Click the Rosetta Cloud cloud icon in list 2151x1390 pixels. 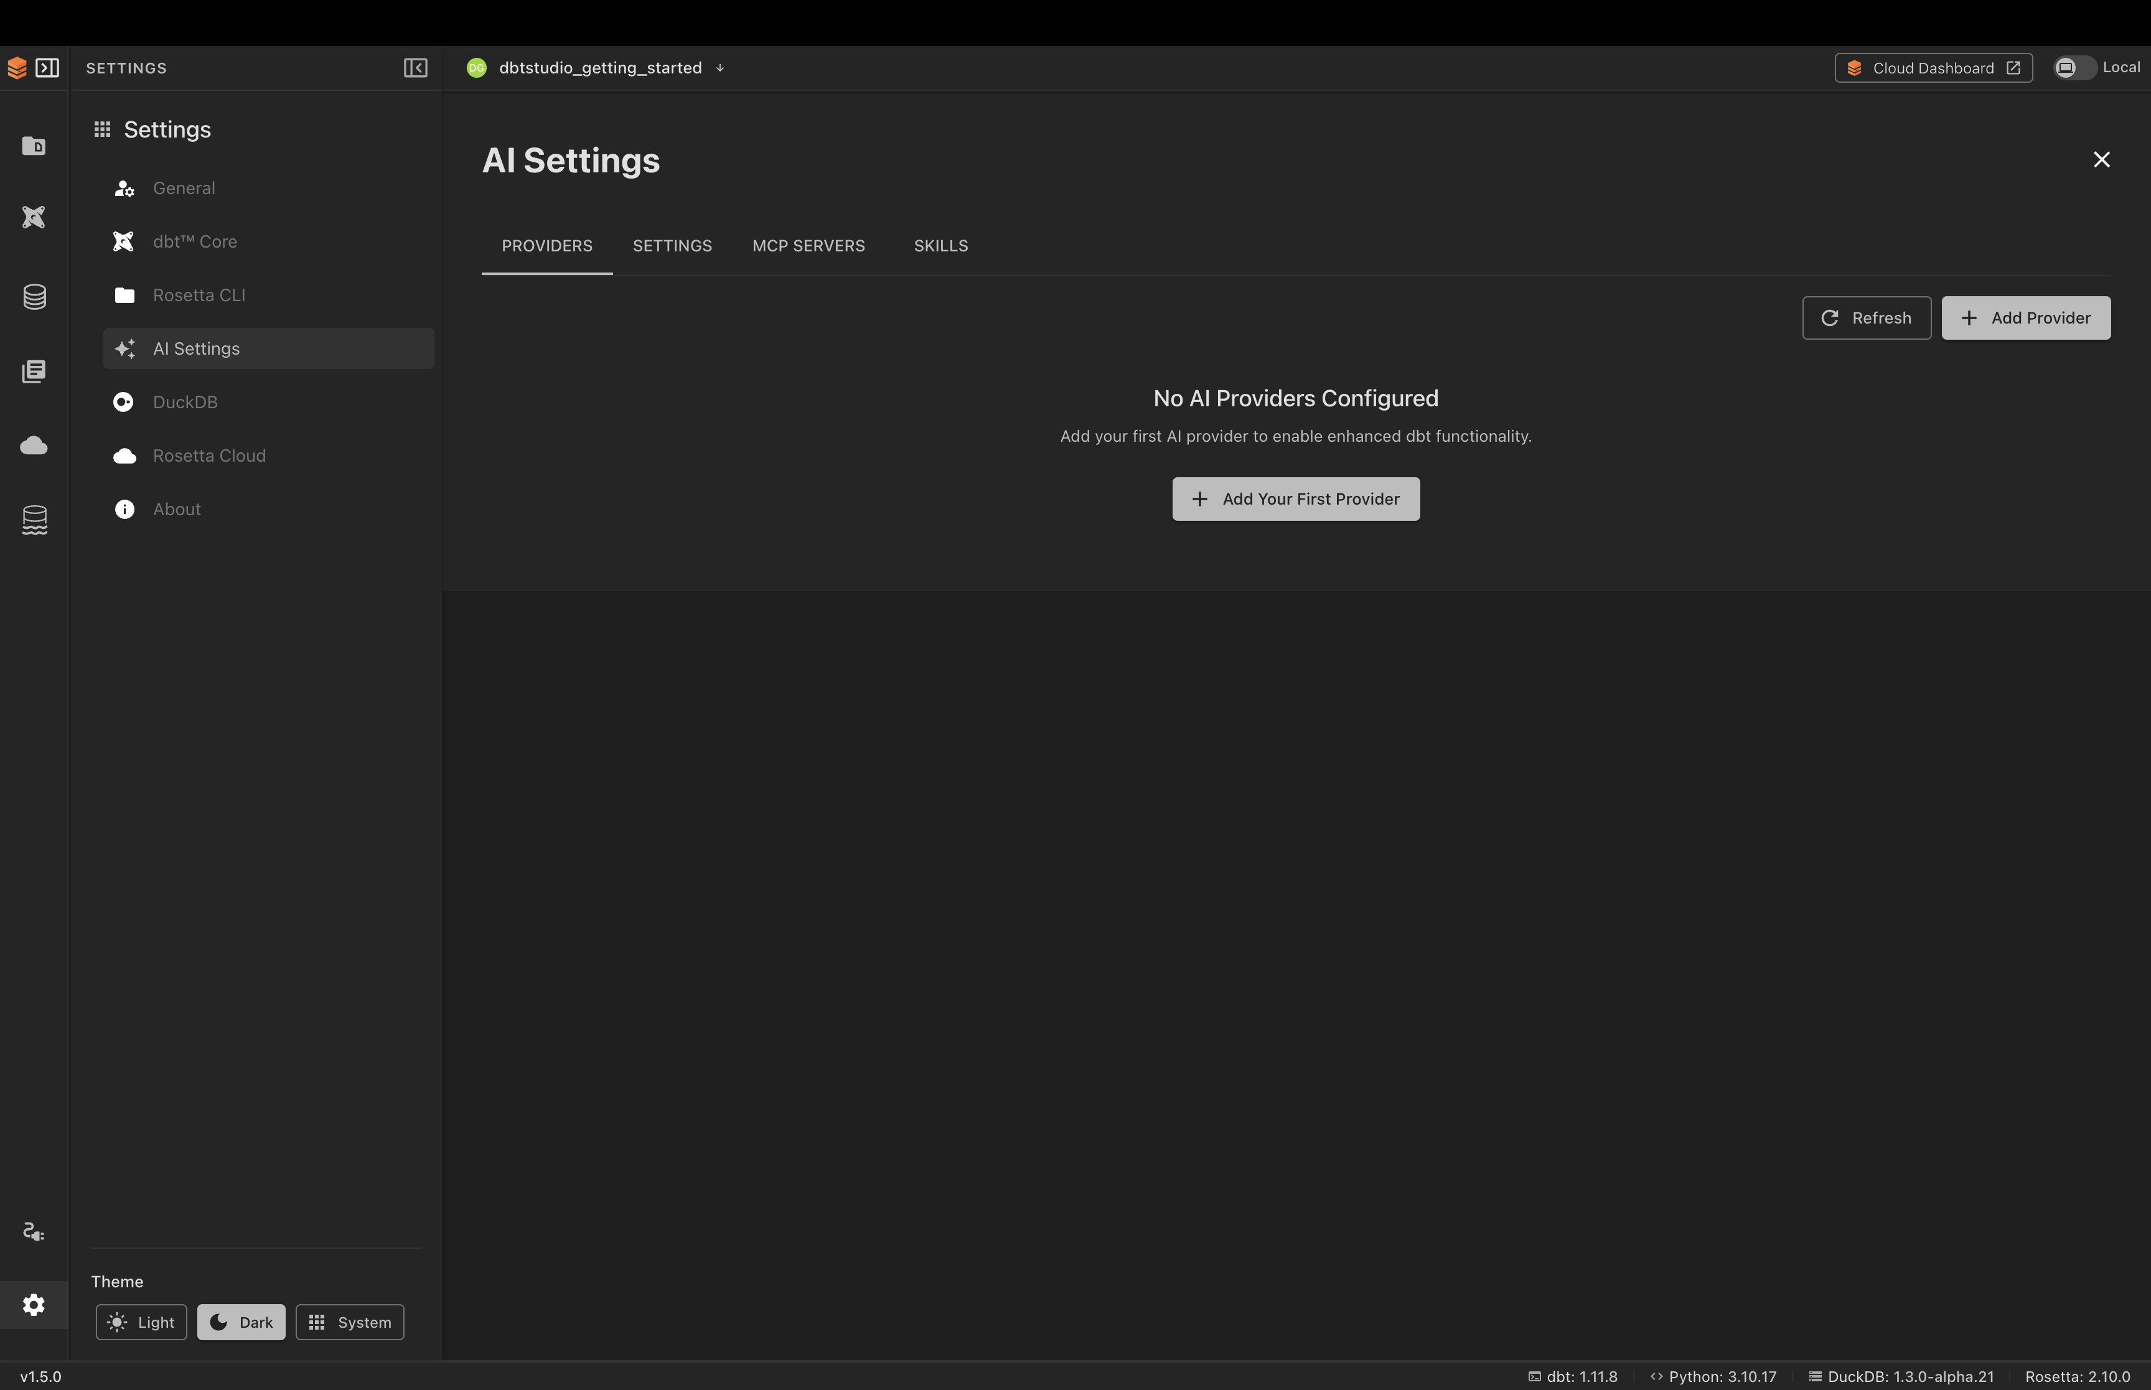[124, 456]
